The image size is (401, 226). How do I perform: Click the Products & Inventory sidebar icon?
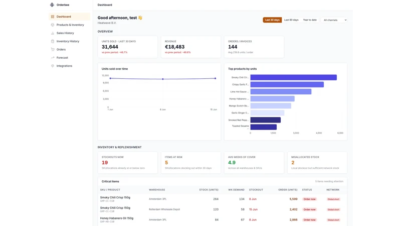click(x=53, y=25)
